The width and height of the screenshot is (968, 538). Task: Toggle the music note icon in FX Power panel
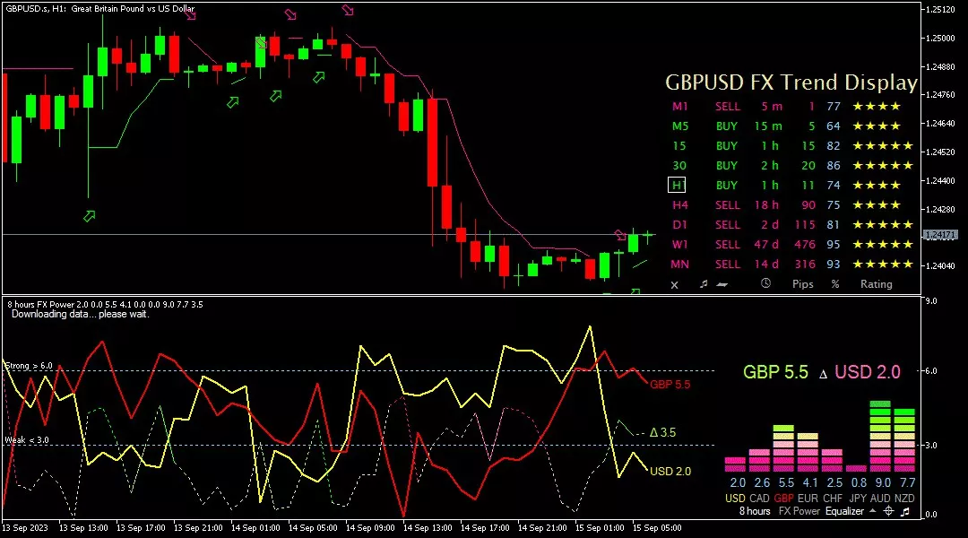coord(905,511)
